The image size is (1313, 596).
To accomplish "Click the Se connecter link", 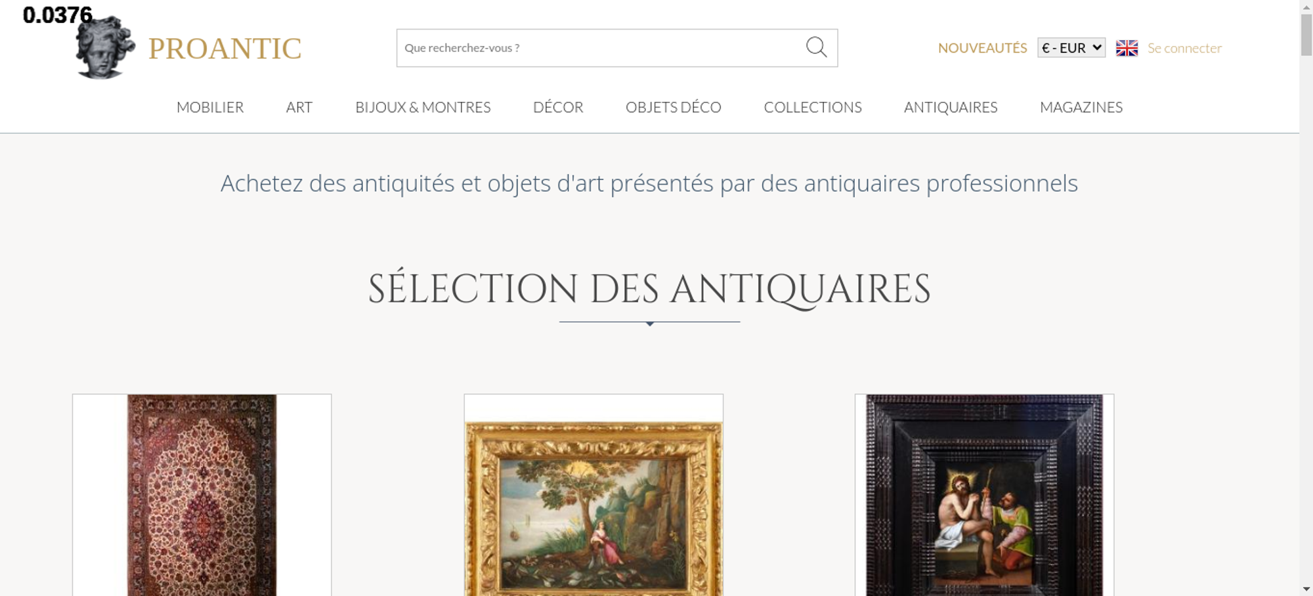I will coord(1184,48).
